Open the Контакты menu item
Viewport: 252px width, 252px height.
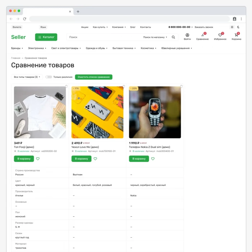pyautogui.click(x=145, y=27)
